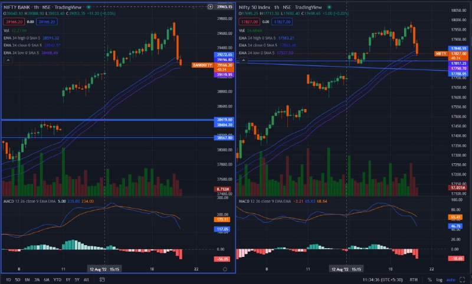Select YTD date range
Viewport: 472px width, 284px height.
pos(57,280)
